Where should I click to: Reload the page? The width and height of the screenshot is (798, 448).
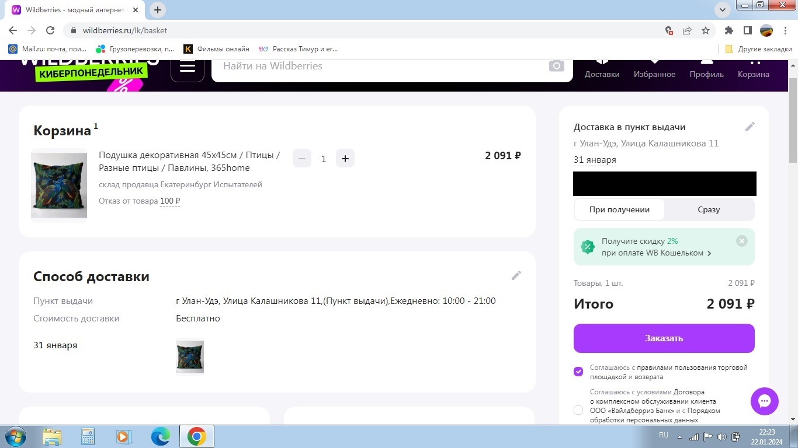(50, 30)
